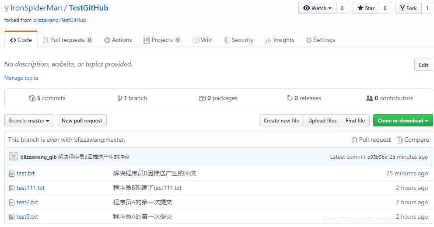Click the Edit description button

click(x=423, y=65)
